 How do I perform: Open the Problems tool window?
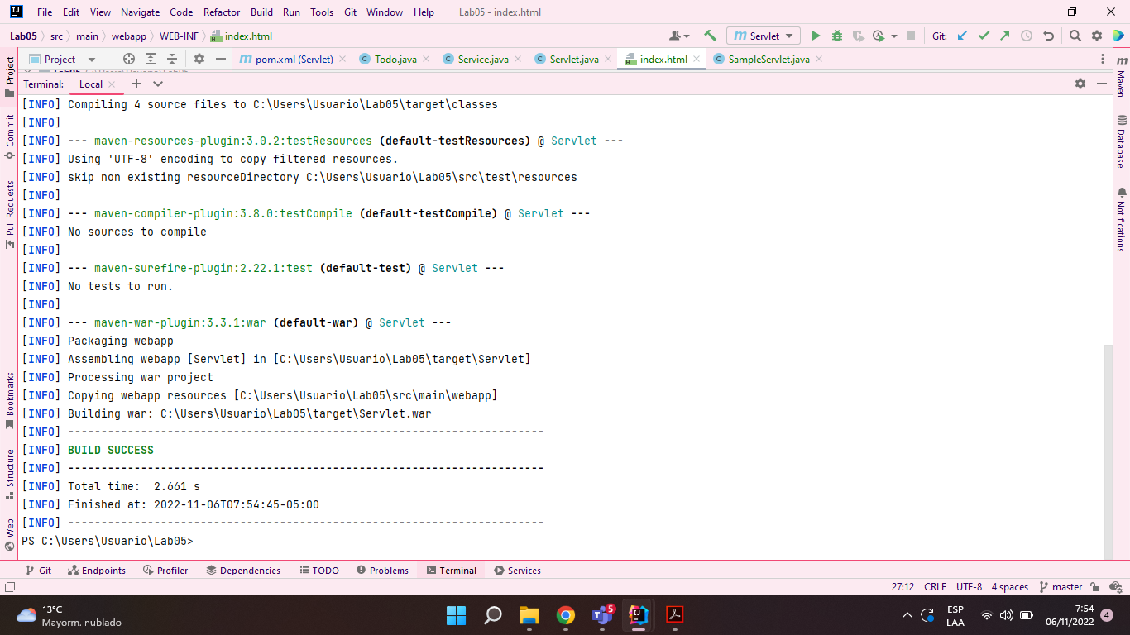[383, 570]
